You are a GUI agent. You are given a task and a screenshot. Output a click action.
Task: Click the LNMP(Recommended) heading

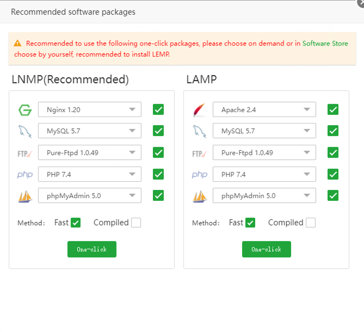[70, 80]
